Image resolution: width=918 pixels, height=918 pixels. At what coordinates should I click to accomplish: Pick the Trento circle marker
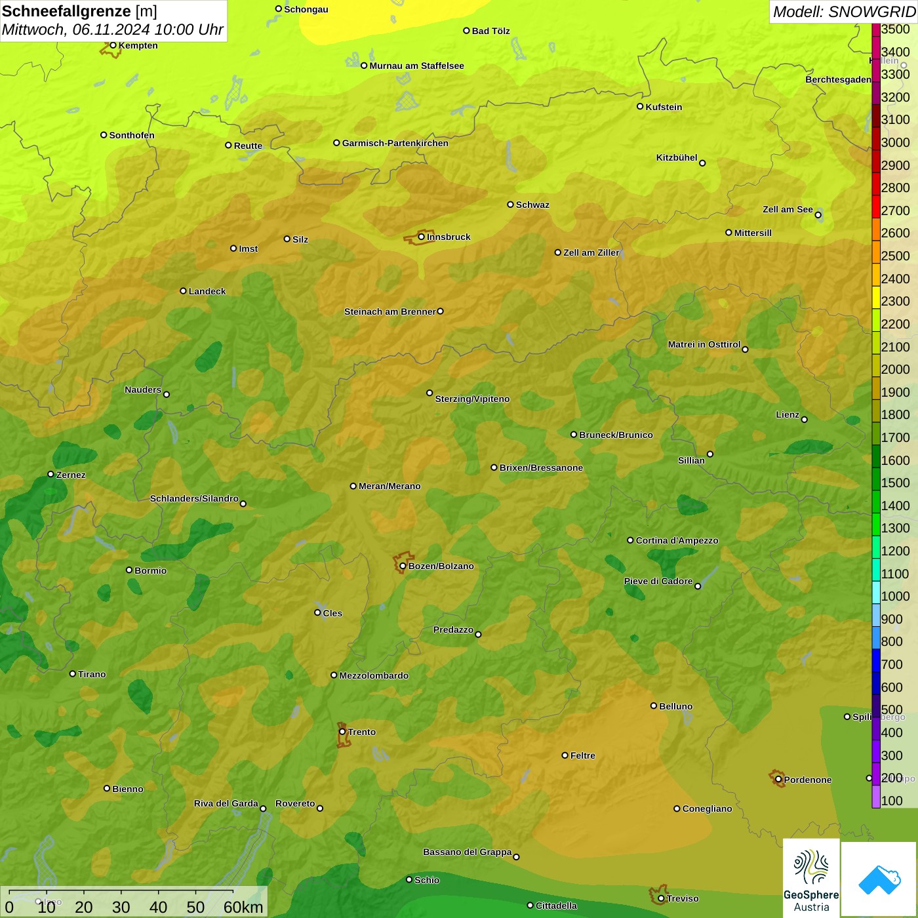342,732
